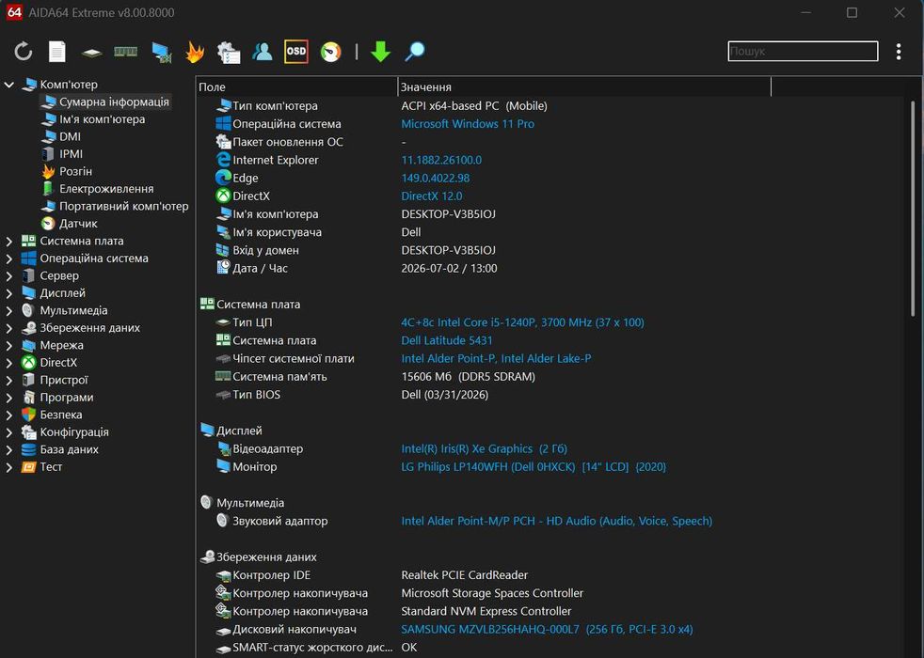
Task: Click the green download arrow icon
Action: (381, 52)
